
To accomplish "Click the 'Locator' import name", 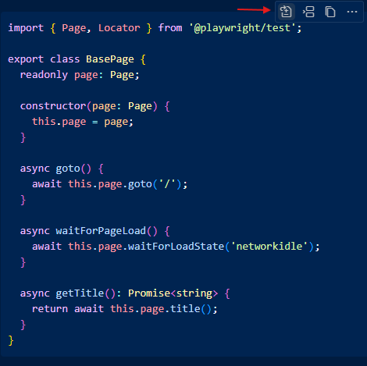I will click(x=119, y=28).
